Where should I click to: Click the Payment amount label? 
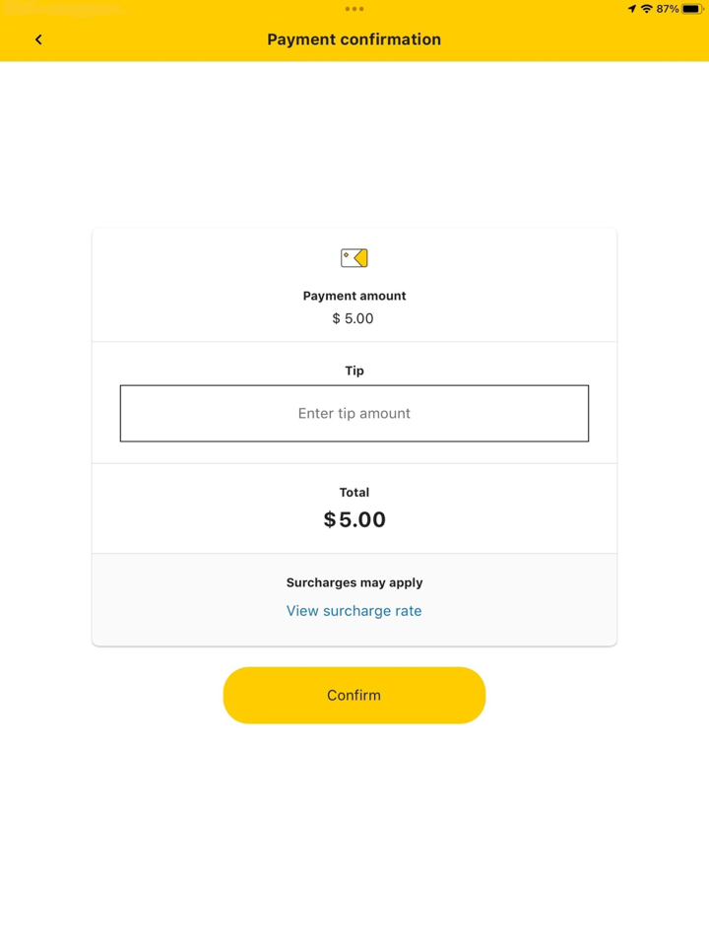354,296
